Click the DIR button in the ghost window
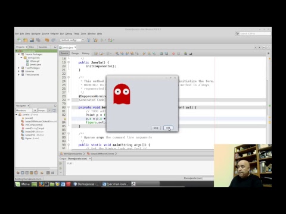This screenshot has height=214, width=286. click(x=168, y=128)
